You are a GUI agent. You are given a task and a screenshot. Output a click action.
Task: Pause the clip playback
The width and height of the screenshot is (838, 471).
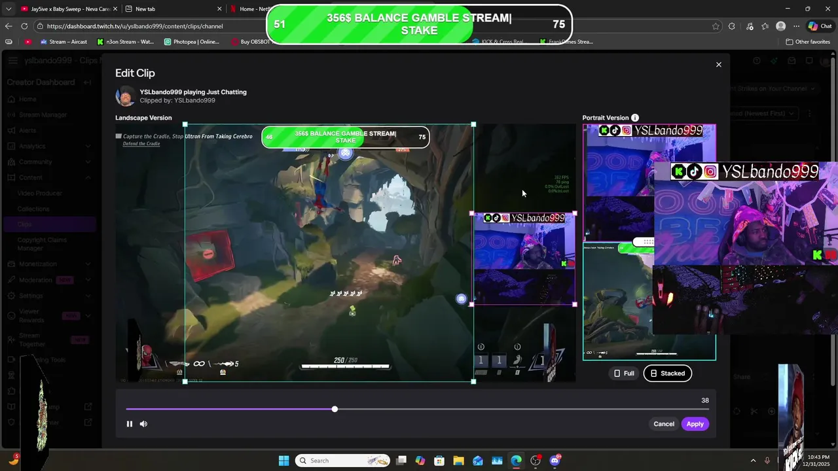130,424
